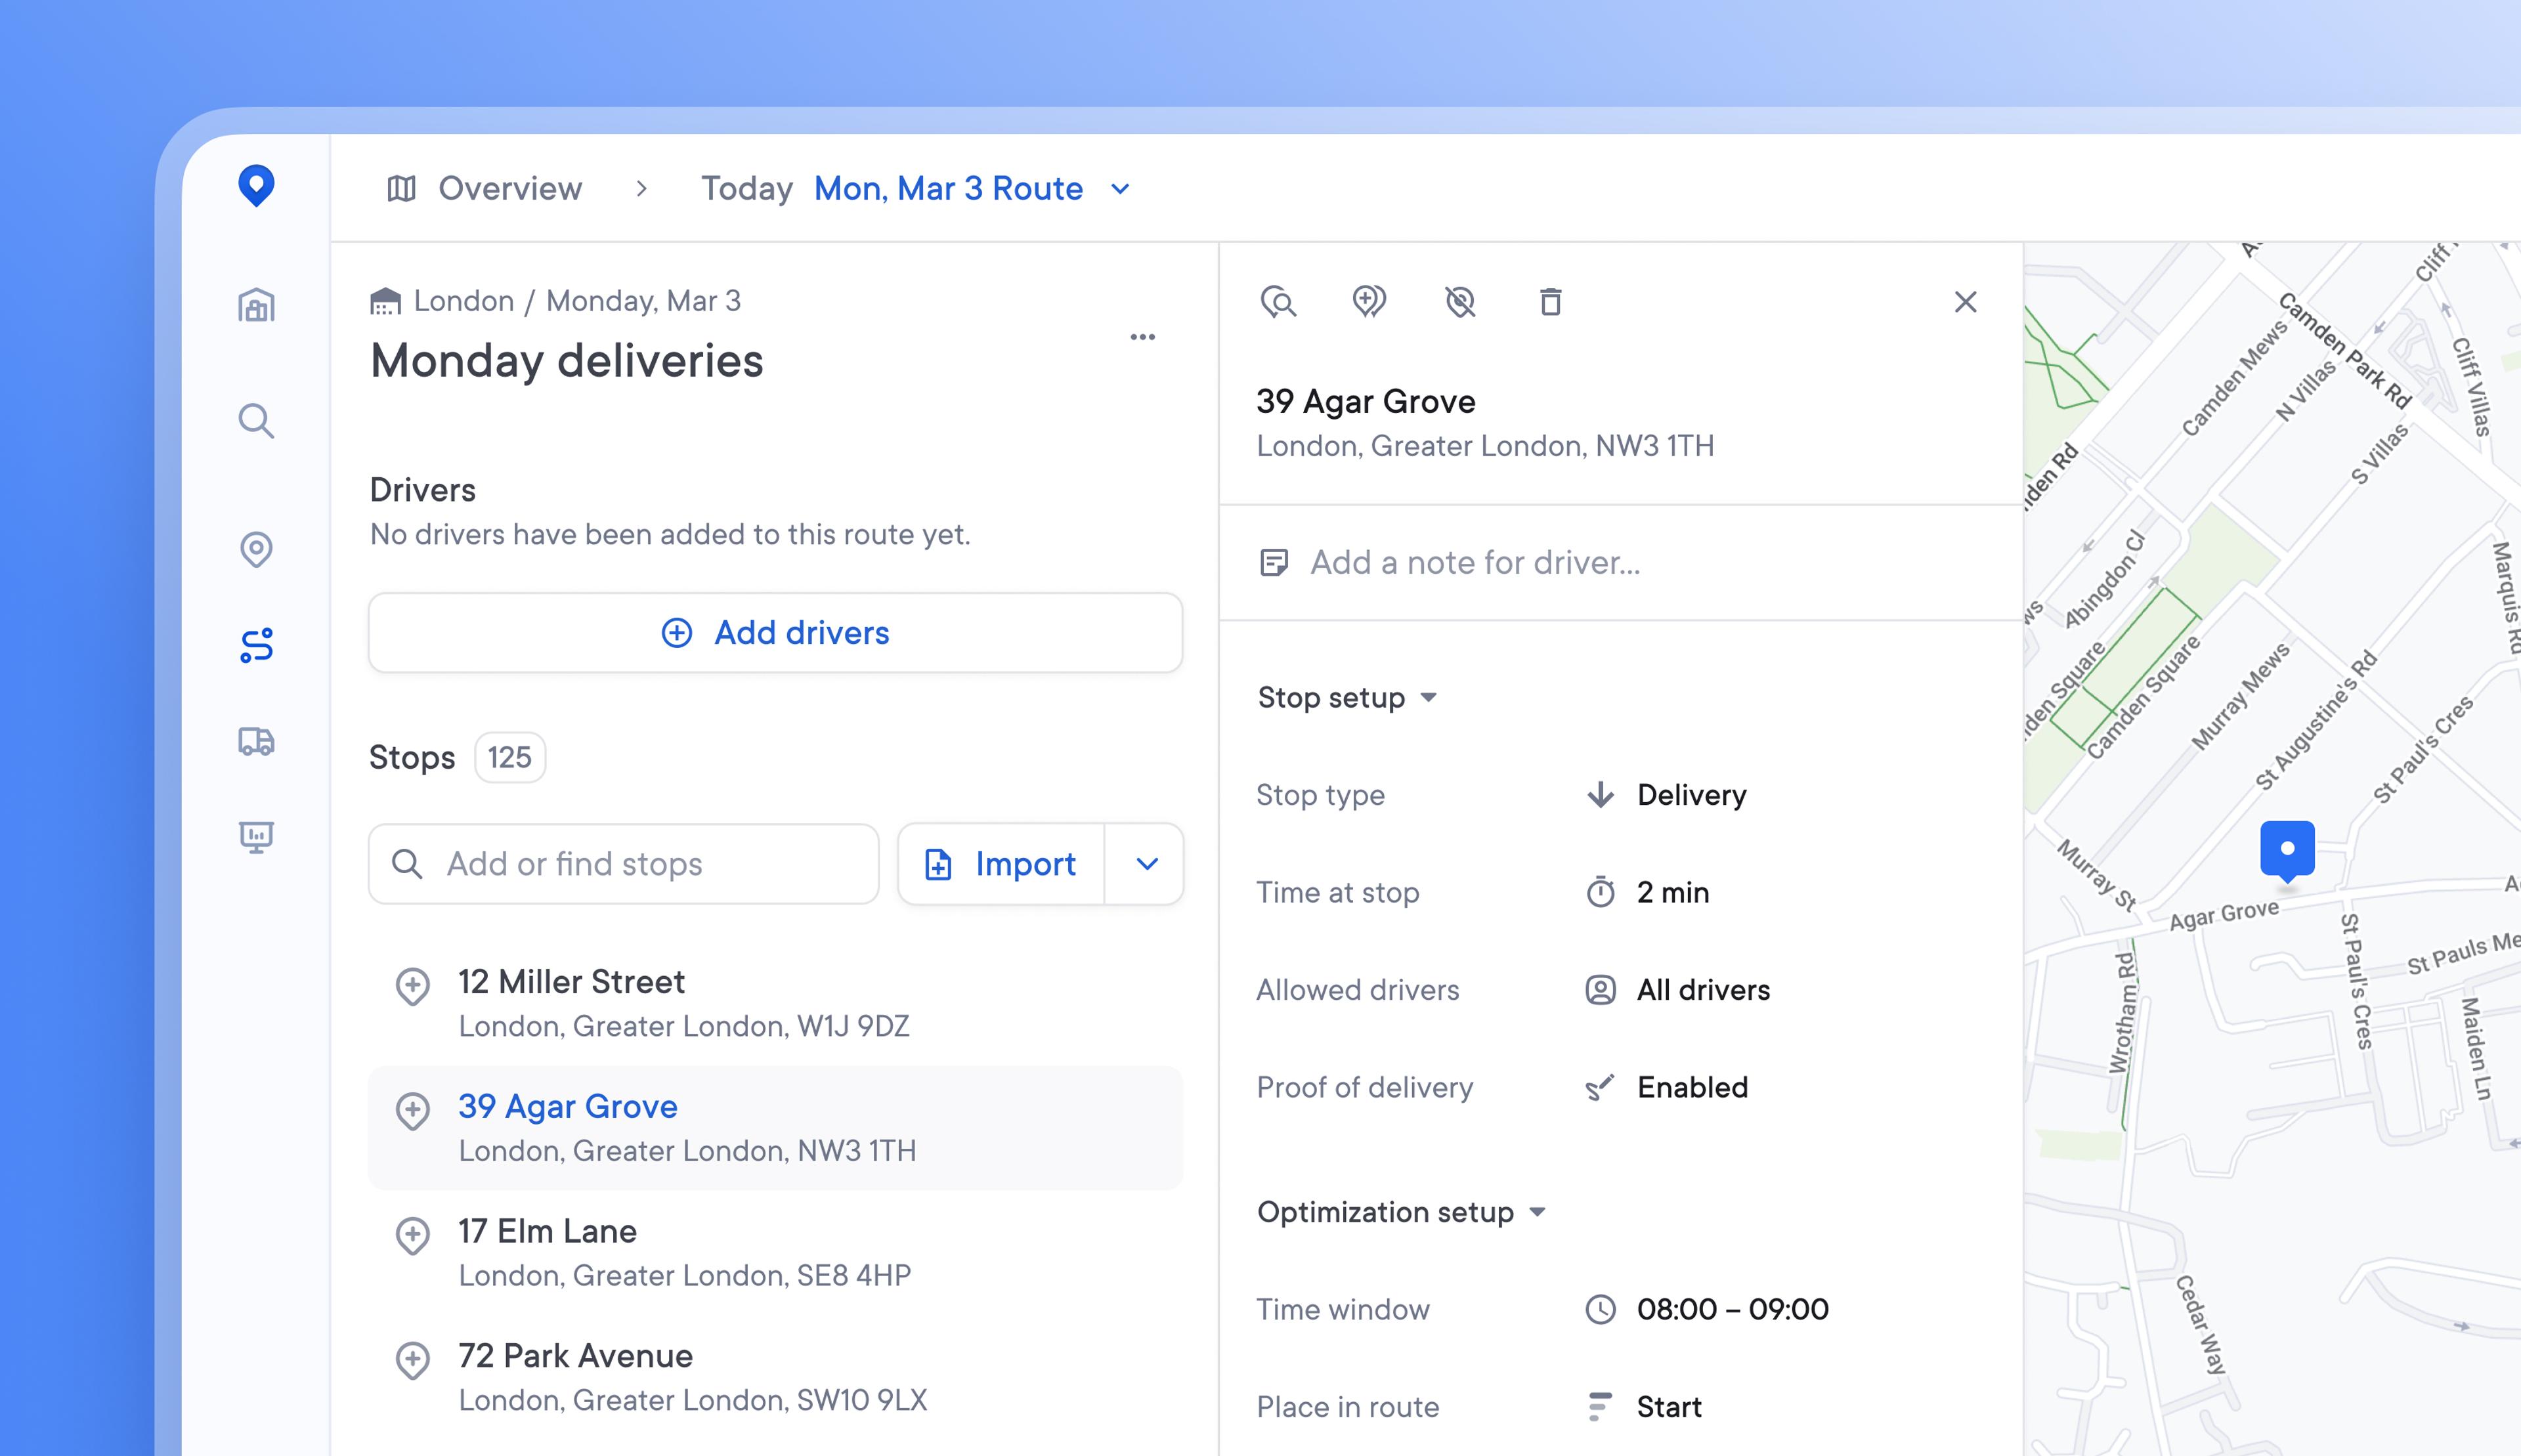Open the depot building icon in the sidebar
This screenshot has width=2521, height=1456.
click(x=256, y=305)
